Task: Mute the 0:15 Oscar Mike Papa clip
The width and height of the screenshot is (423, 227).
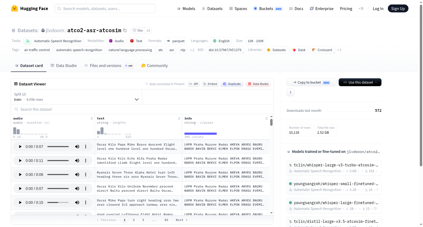Action: tap(77, 202)
